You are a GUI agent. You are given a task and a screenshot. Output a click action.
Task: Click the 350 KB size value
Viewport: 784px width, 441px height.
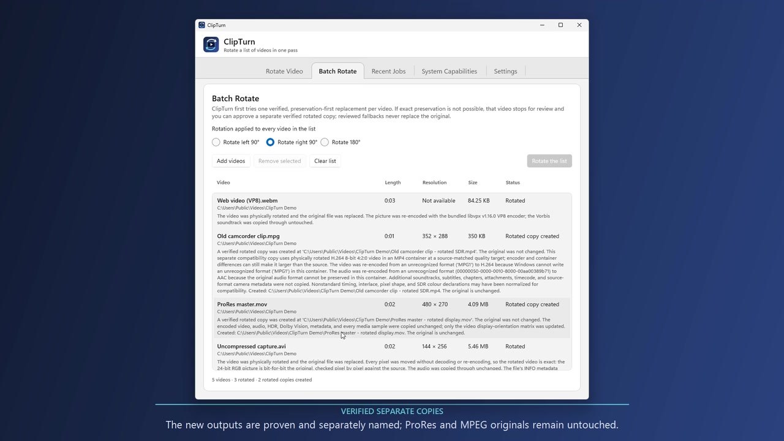pos(477,236)
